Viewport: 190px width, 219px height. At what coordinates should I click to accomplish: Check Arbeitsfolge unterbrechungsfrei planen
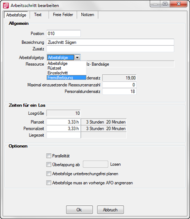pyautogui.click(x=49, y=174)
